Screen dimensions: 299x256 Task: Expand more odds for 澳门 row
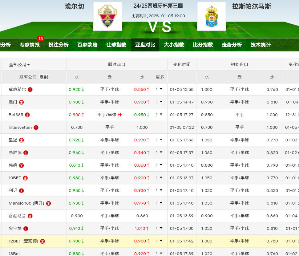(x=159, y=102)
